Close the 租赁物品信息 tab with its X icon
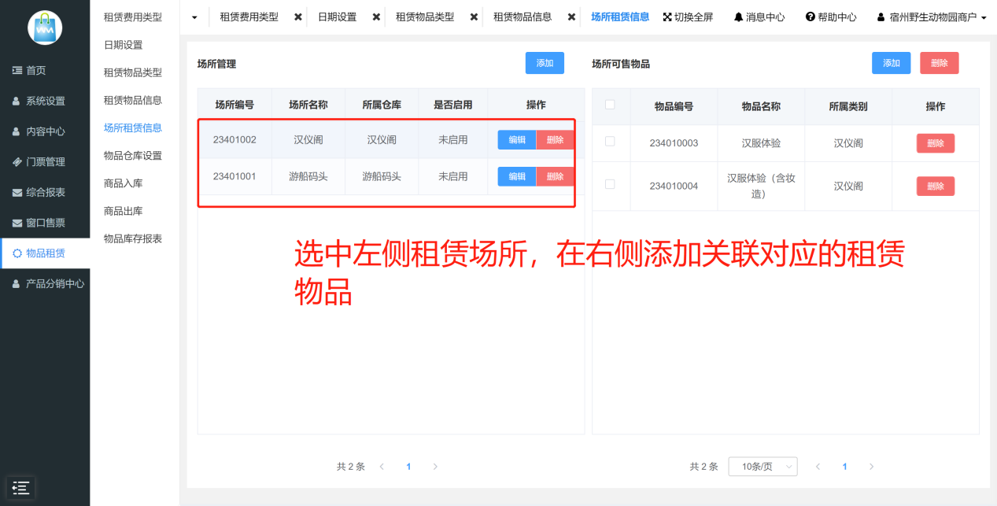Viewport: 997px width, 506px height. click(572, 17)
